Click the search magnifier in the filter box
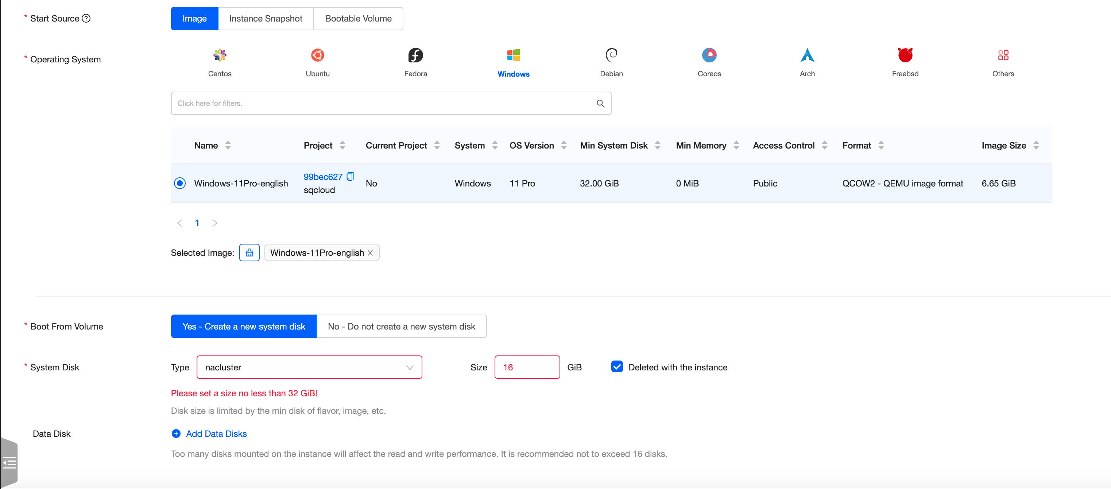1111x489 pixels. coord(600,103)
